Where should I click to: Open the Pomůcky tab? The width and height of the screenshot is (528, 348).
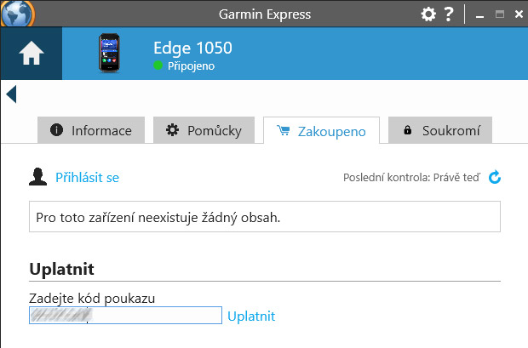pos(204,130)
